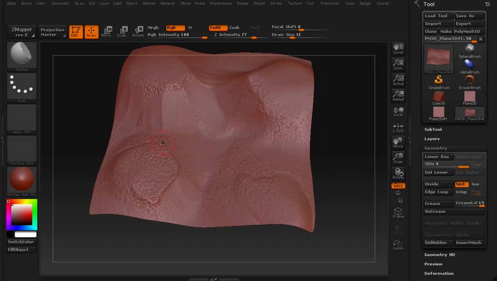The height and width of the screenshot is (281, 497).
Task: Toggle Local transformations icon
Action: (x=398, y=111)
